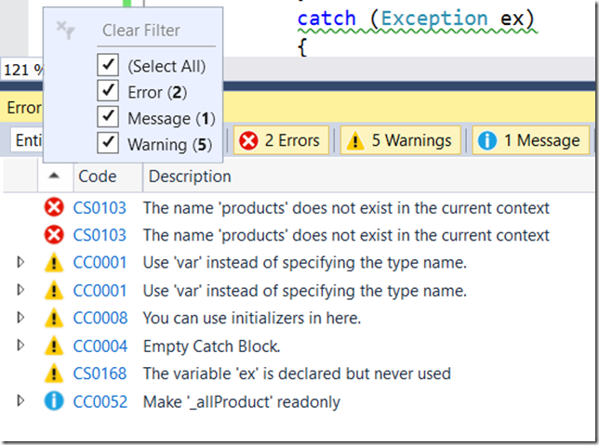
Task: Click error icon of first CS0103 row
Action: click(x=54, y=207)
